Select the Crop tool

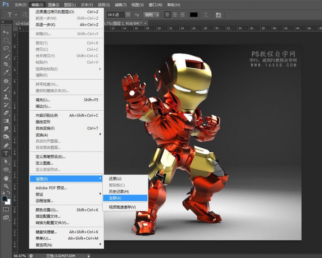(6, 64)
